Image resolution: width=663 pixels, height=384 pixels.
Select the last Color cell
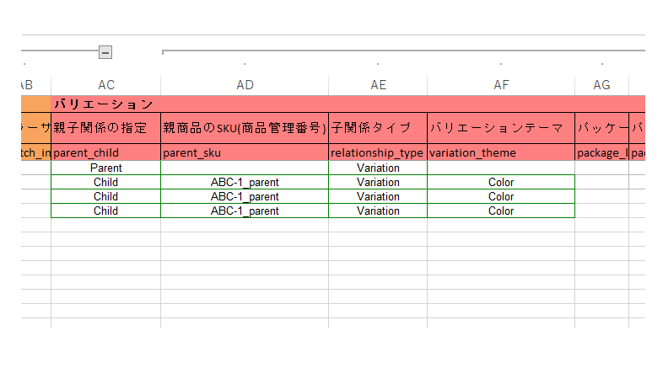501,211
